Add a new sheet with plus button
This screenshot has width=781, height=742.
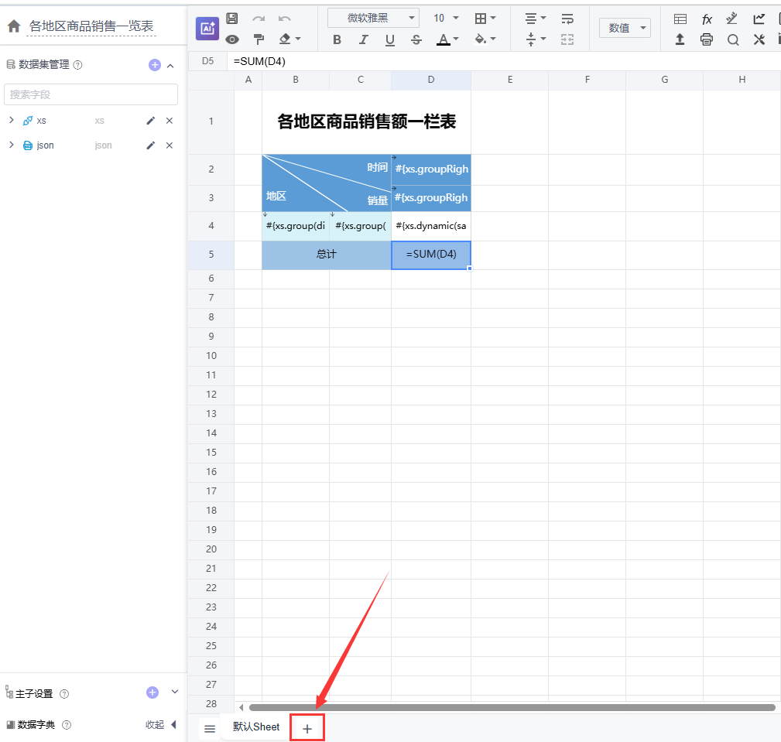click(307, 729)
